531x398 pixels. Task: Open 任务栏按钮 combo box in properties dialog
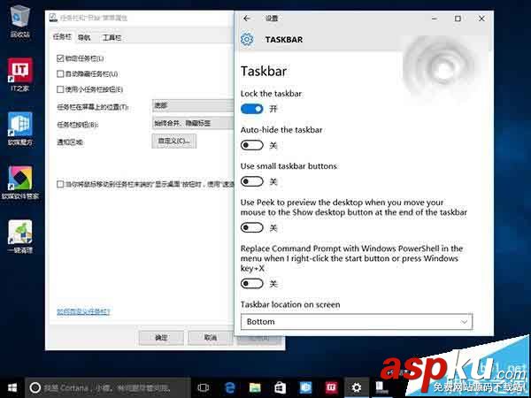click(x=193, y=123)
